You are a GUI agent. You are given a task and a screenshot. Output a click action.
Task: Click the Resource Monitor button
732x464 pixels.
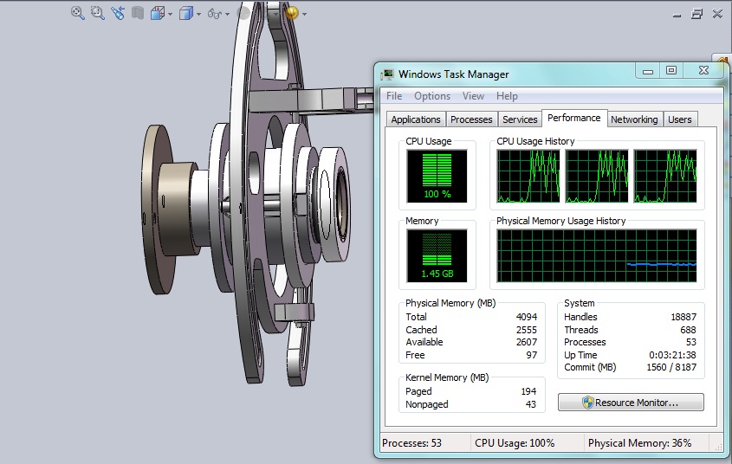(631, 403)
